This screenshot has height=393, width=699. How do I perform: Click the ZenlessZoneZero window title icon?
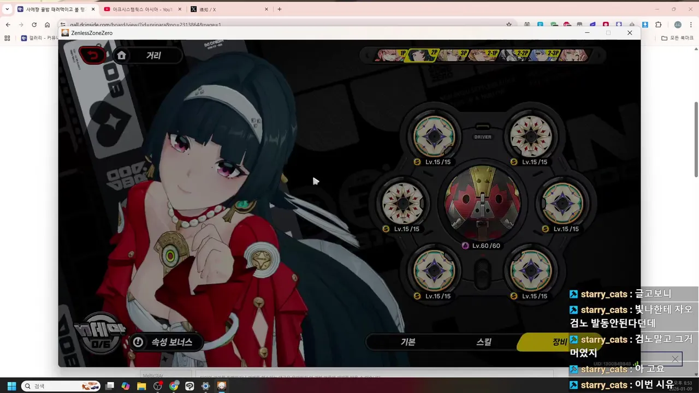tap(65, 33)
